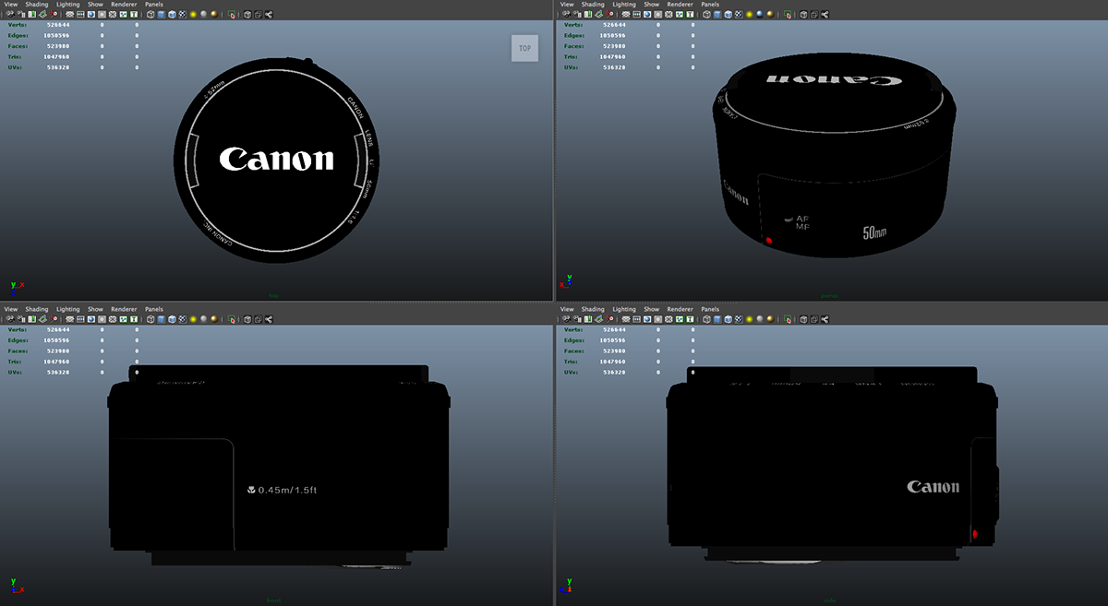Open Shading menu in top view panel
Viewport: 1108px width, 606px height.
click(x=37, y=4)
